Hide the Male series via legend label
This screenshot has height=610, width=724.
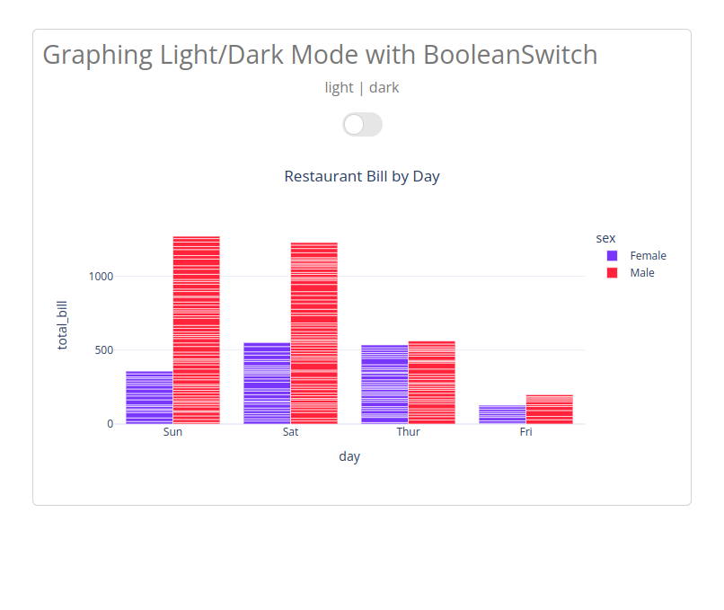pos(642,273)
